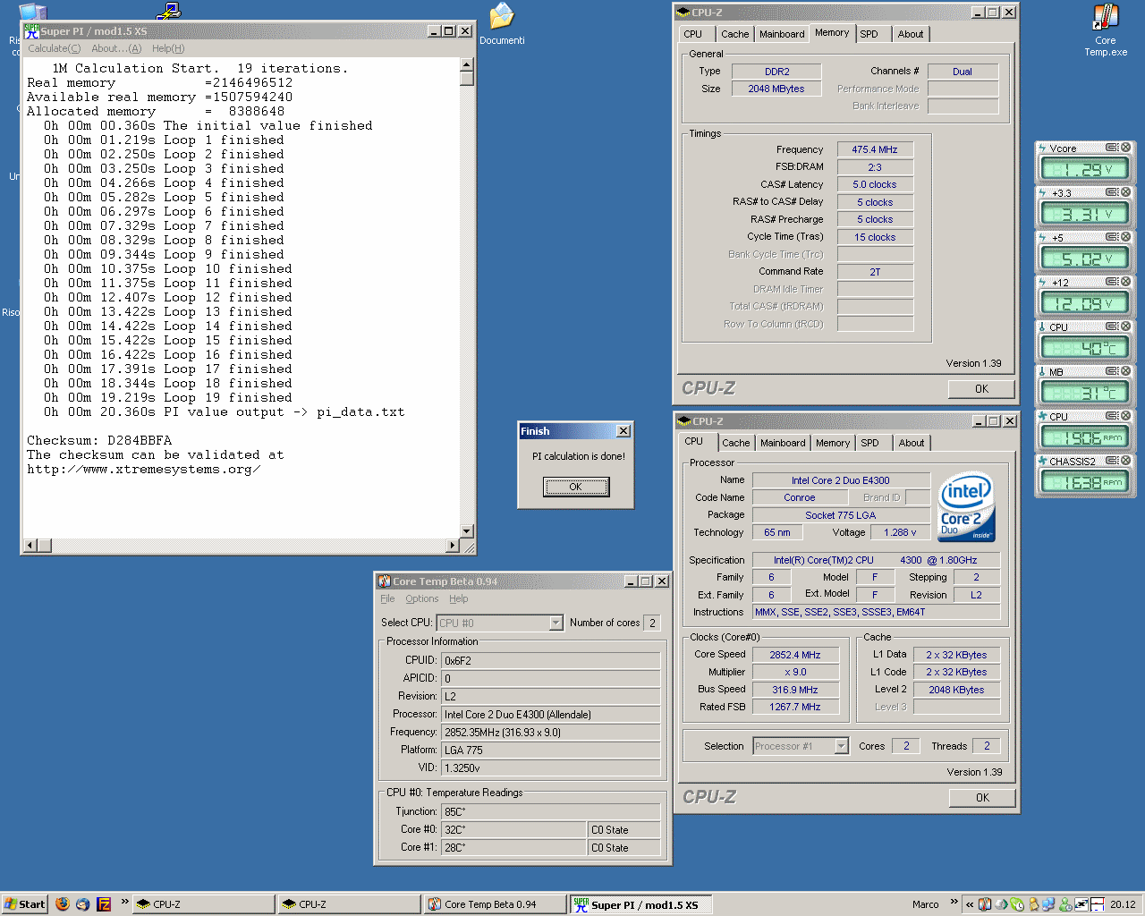Click the +3.3 sensor settings icon
1145x916 pixels.
coord(1112,192)
